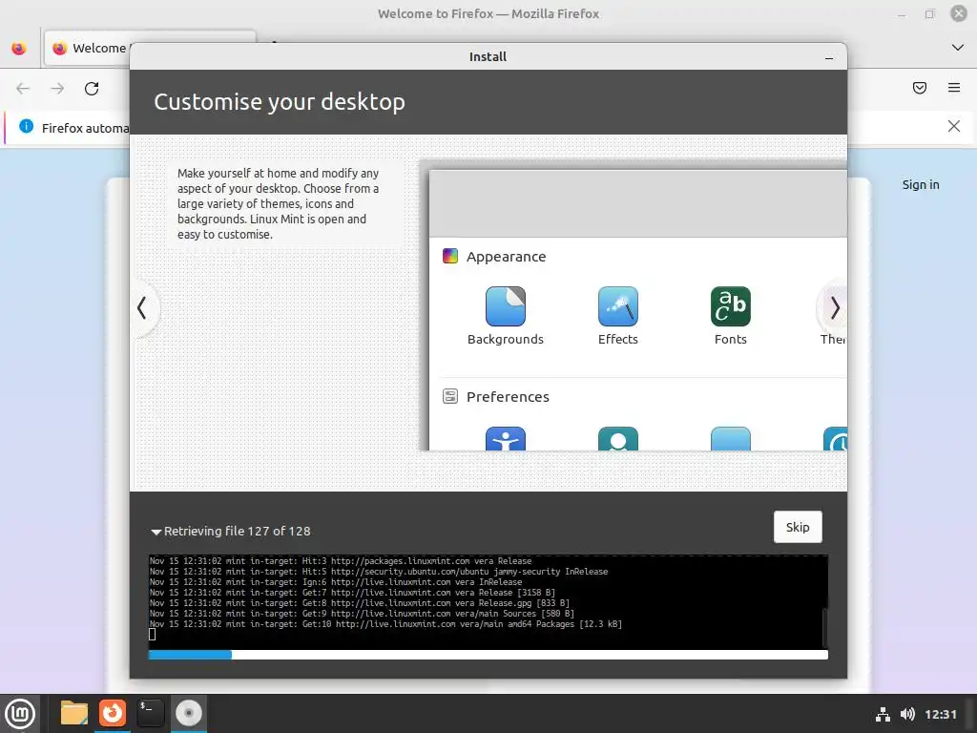977x733 pixels.
Task: Reload the Firefox page
Action: [92, 89]
